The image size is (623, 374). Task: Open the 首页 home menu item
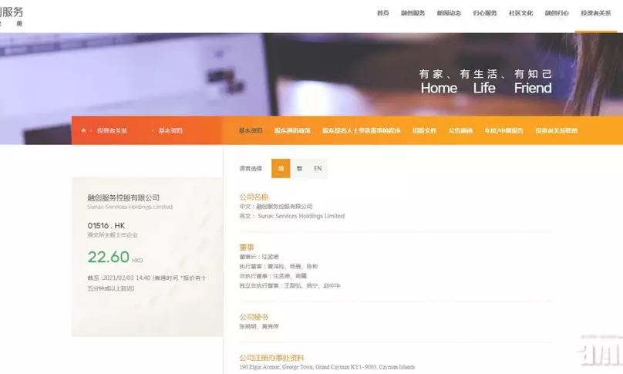382,13
